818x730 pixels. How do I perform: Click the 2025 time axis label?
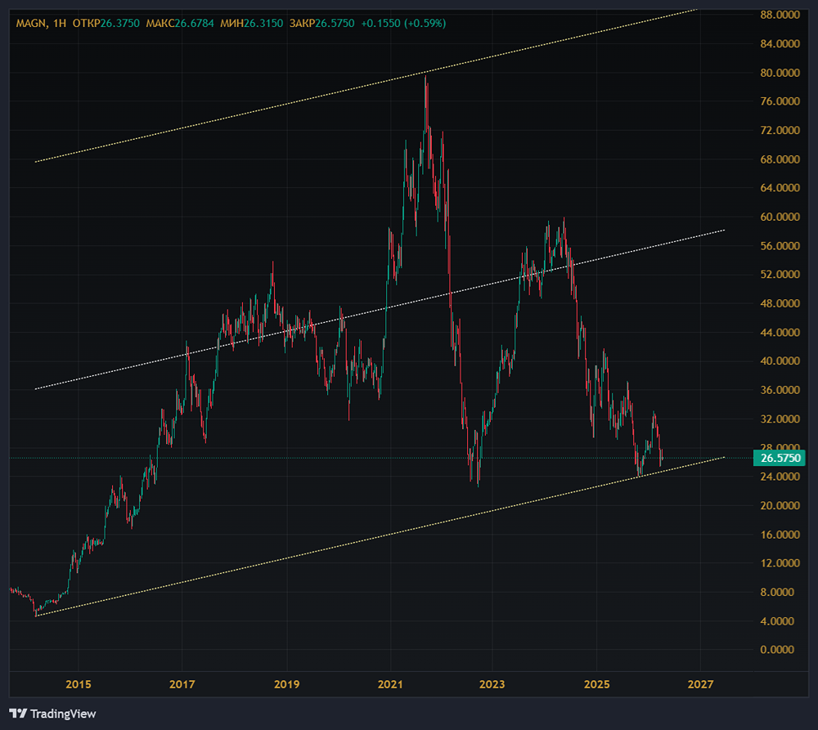pos(597,684)
